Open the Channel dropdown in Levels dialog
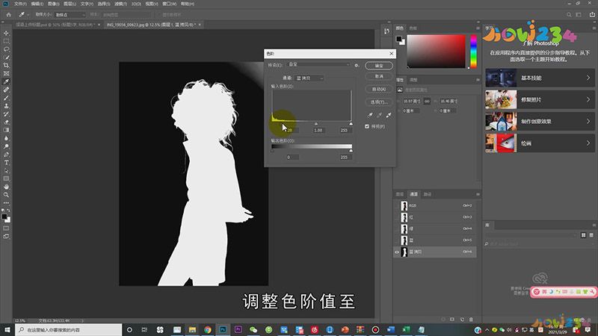598x336 pixels. click(x=309, y=78)
